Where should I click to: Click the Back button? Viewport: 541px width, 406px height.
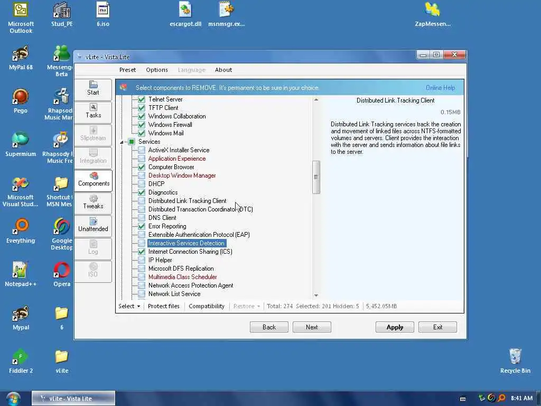(269, 327)
